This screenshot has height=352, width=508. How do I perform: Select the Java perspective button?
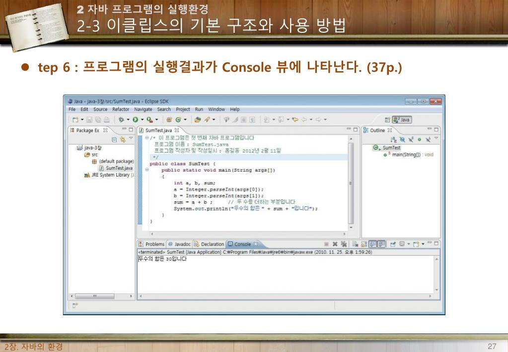[402, 120]
